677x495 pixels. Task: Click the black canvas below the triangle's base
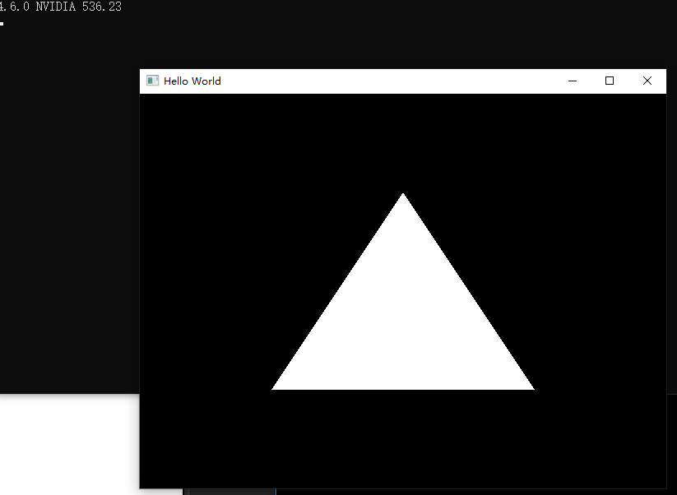(402, 440)
